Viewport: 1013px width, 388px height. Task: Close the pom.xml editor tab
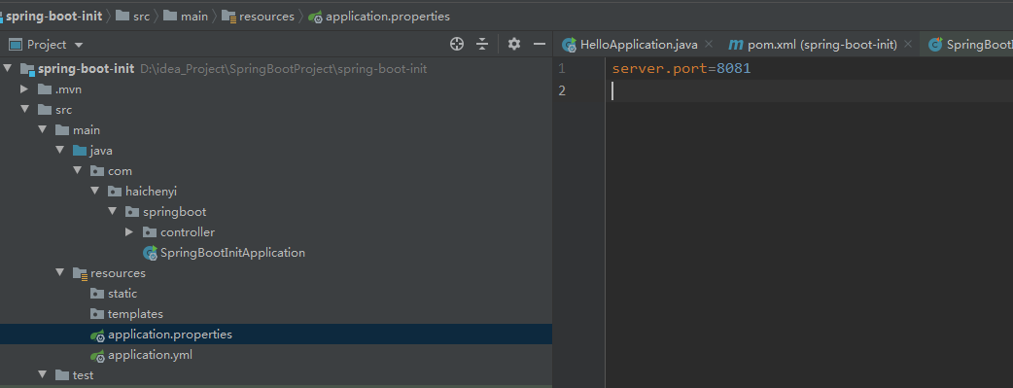tap(909, 44)
